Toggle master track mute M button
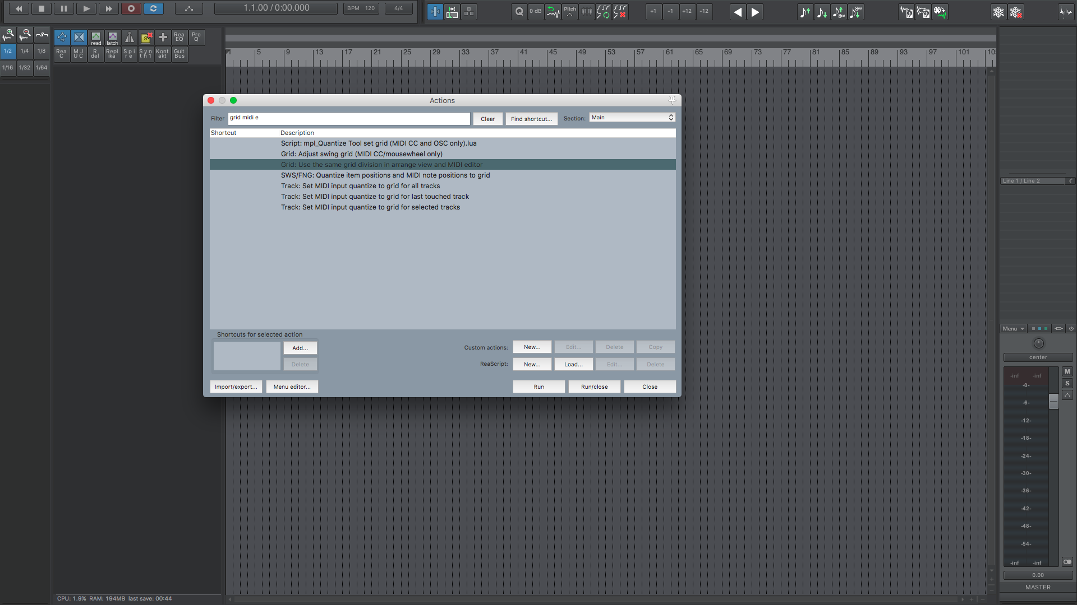 (1067, 371)
